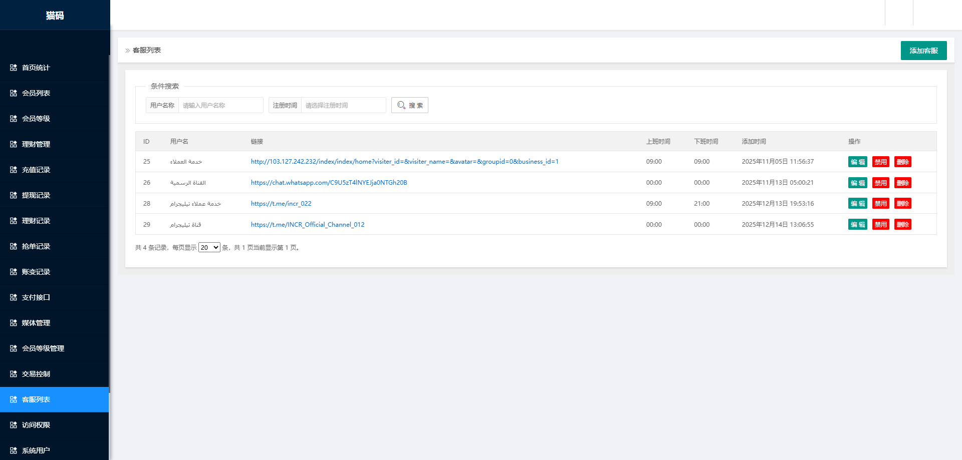This screenshot has width=962, height=460.
Task: Focus the 用户名称 search input field
Action: click(x=220, y=105)
